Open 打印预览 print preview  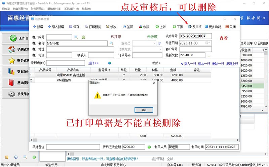pyautogui.click(x=93, y=27)
